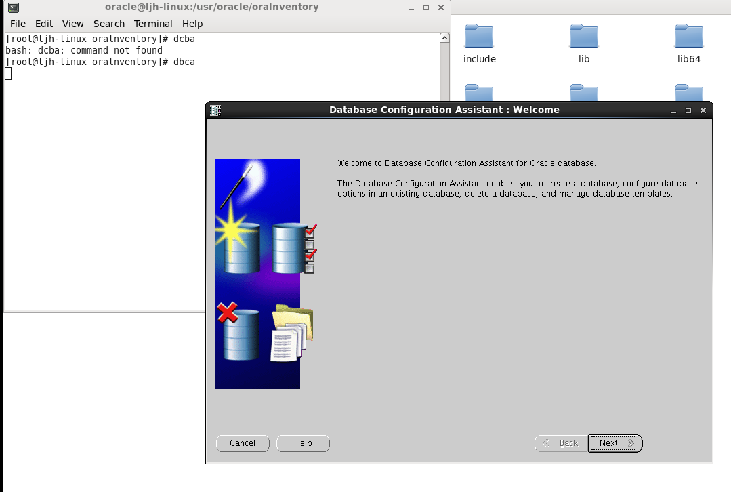Click 'Welcome to Database Configuration Assistant' text
Image resolution: width=731 pixels, height=492 pixels.
click(425, 163)
